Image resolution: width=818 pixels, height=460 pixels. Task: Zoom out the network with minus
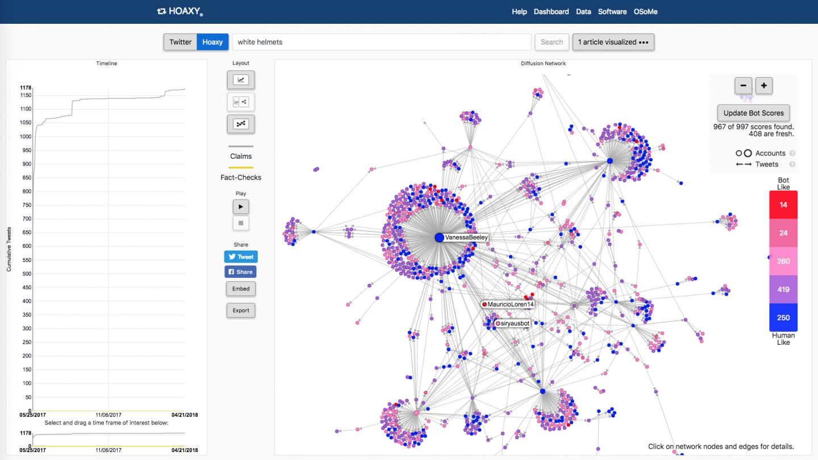[743, 86]
